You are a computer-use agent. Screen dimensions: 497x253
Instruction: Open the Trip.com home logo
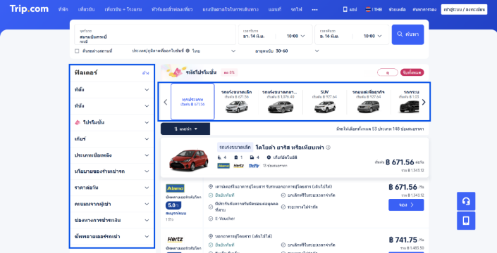point(29,9)
